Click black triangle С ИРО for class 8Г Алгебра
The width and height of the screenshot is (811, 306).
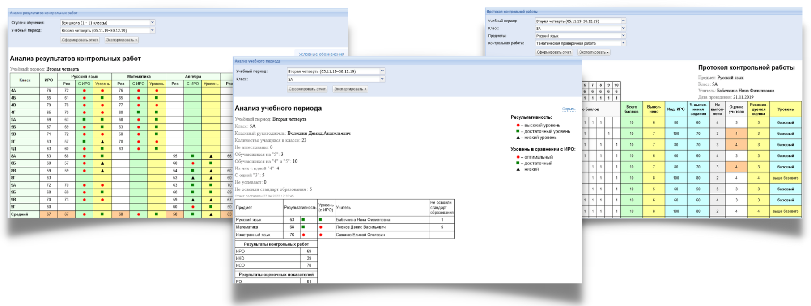pyautogui.click(x=193, y=178)
